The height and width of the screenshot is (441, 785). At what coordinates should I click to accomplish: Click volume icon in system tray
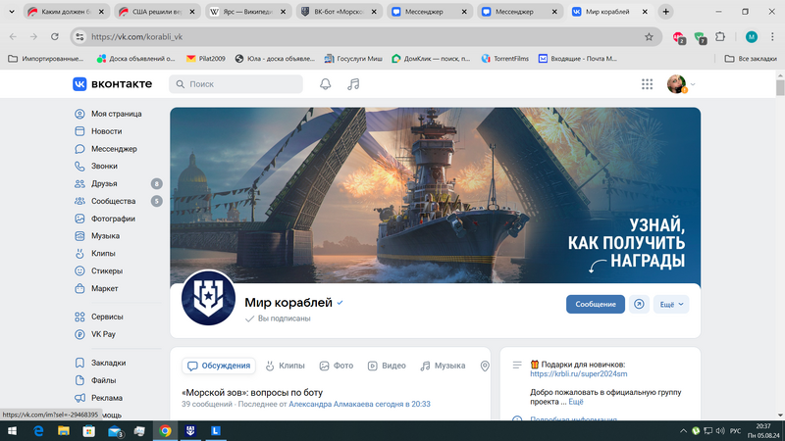click(720, 431)
